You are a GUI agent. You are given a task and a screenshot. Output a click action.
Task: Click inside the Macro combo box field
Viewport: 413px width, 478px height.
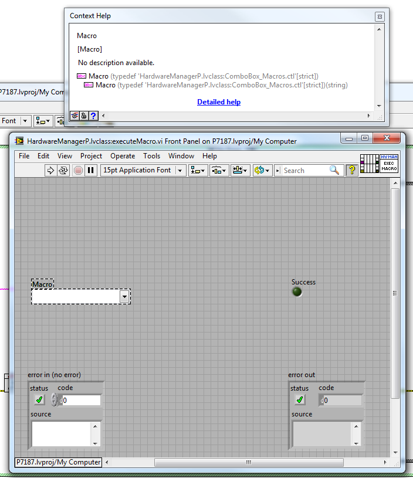point(76,296)
